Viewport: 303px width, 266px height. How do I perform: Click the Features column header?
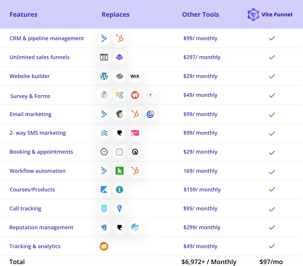23,15
